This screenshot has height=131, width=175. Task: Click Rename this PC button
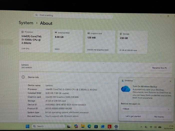(159, 68)
